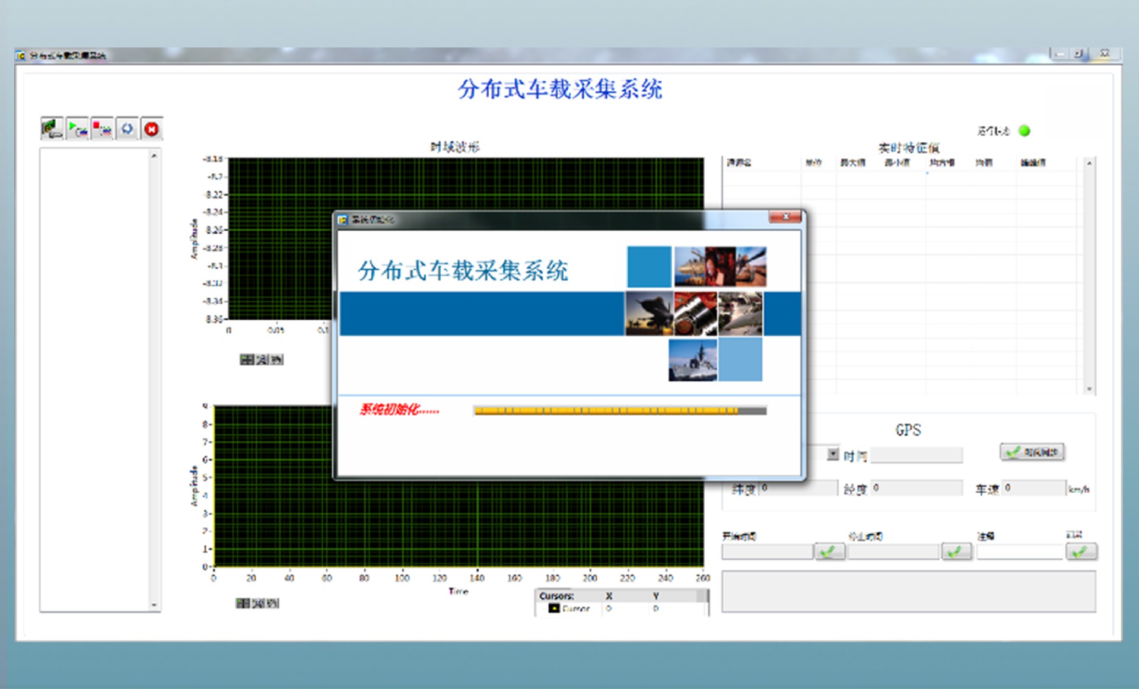Start acquisition with green play icon
This screenshot has height=689, width=1139.
click(x=77, y=128)
